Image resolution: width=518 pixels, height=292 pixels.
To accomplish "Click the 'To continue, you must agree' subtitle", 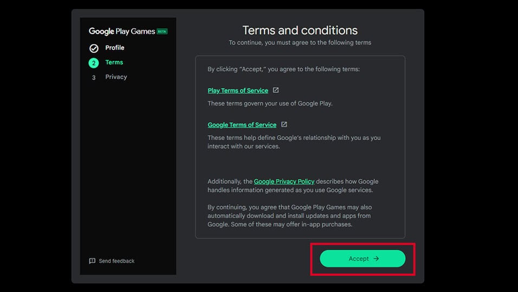I will [x=300, y=42].
